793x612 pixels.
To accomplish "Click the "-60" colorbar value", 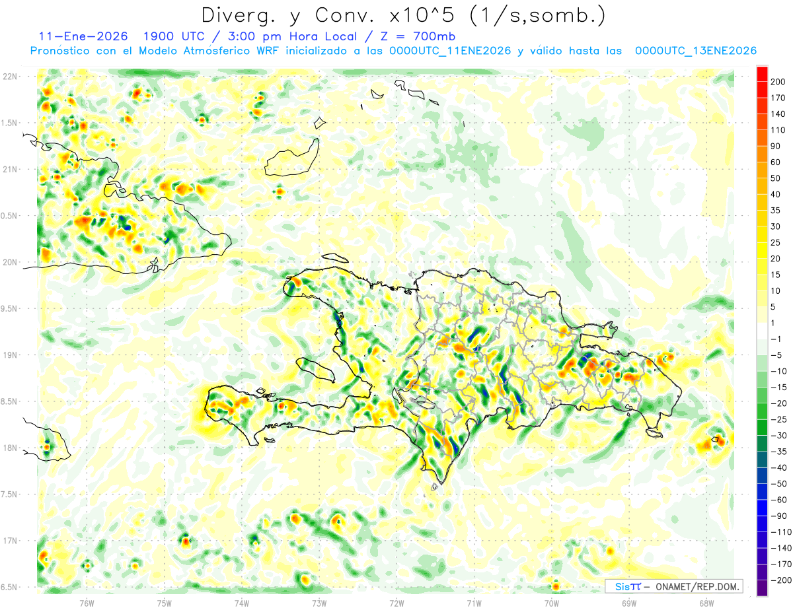I will 780,500.
